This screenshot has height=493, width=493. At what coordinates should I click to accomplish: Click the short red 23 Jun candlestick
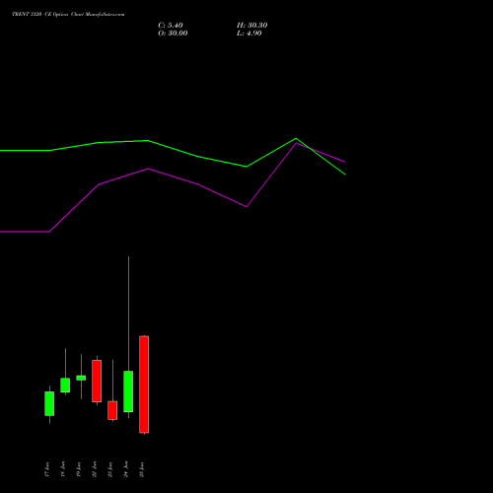pyautogui.click(x=112, y=410)
